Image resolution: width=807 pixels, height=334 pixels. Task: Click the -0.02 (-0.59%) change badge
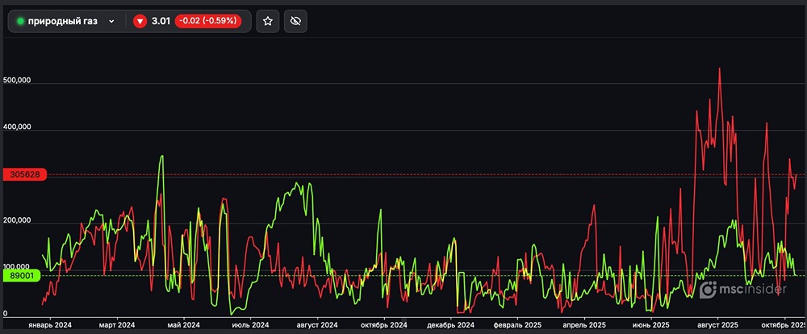pyautogui.click(x=208, y=21)
